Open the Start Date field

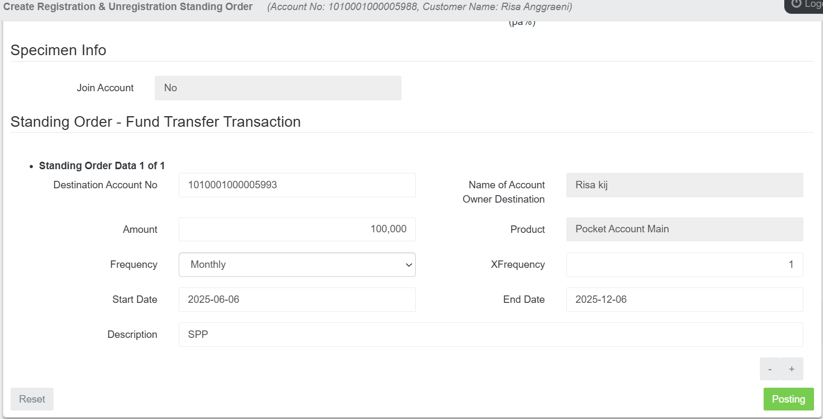[297, 300]
